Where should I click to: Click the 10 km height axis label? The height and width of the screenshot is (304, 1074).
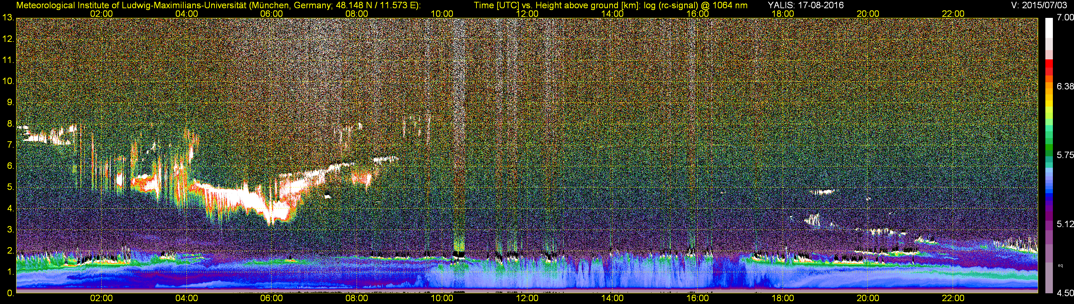tap(8, 81)
